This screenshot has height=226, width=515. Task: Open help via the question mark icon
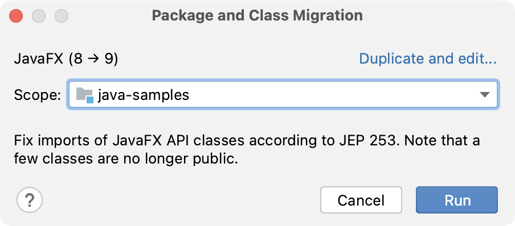click(x=30, y=200)
